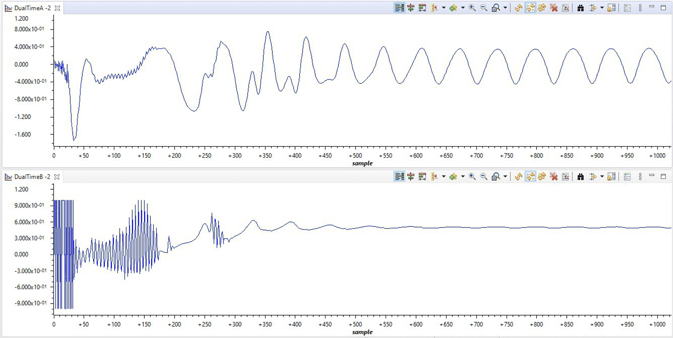Open the dropdown next to the ruler icon
Viewport: 673px width, 338px height.
tap(443, 8)
